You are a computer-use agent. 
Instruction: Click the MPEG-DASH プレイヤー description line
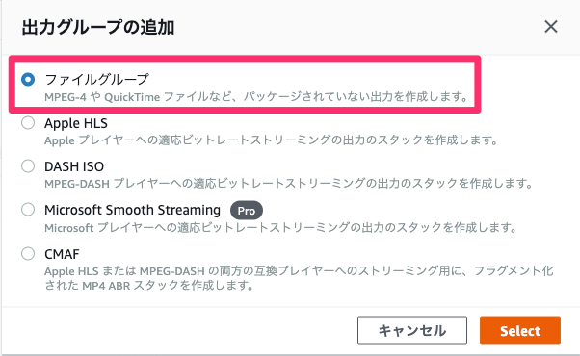point(288,184)
